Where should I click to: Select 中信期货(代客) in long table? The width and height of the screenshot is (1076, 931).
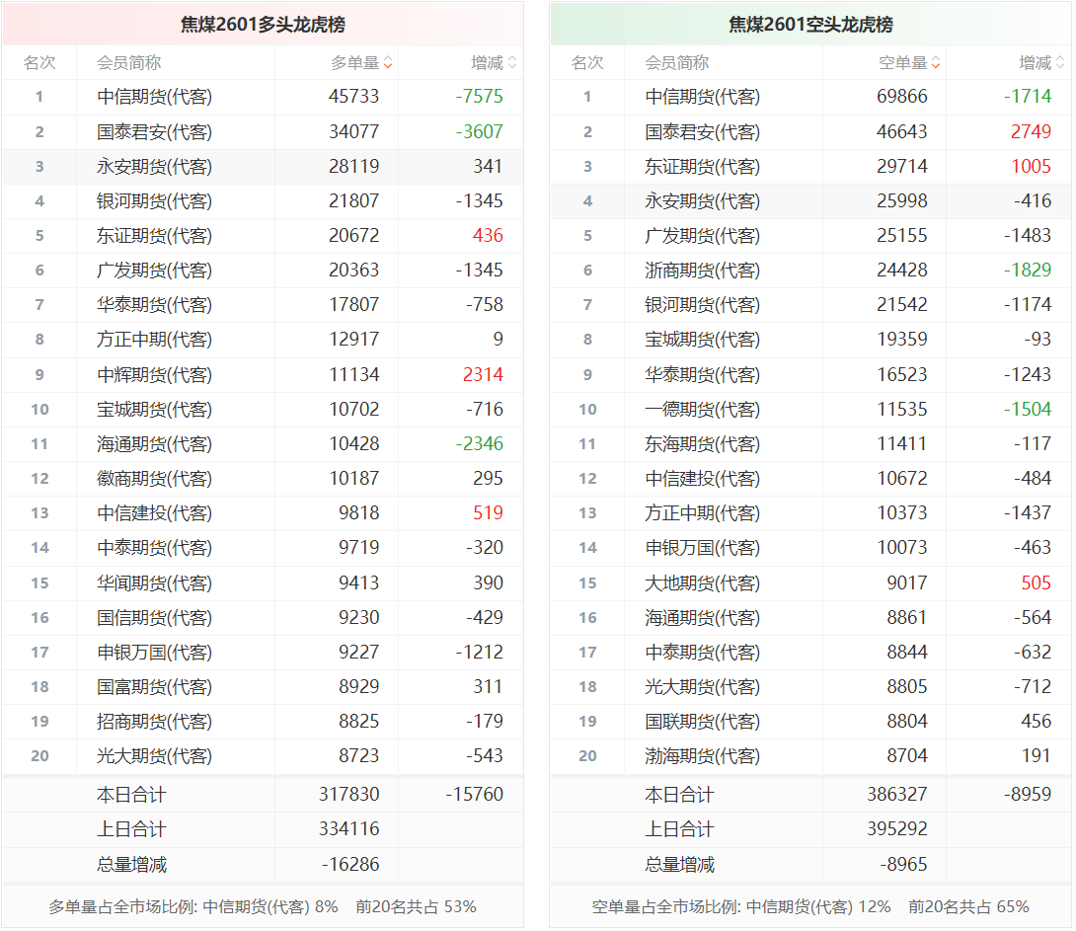[x=154, y=97]
